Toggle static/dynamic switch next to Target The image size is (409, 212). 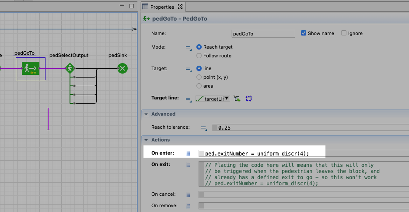189,69
